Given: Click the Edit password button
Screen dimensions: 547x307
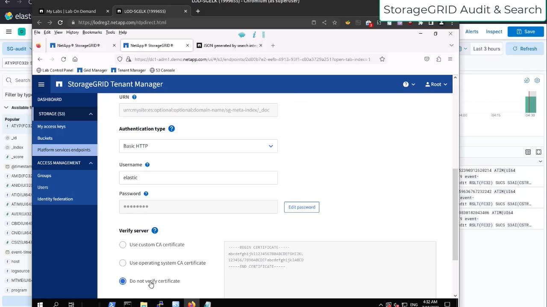Looking at the screenshot, I should pos(302,207).
